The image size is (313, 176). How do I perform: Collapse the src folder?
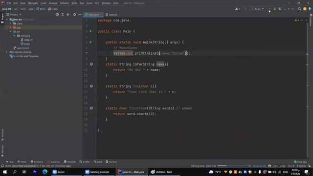[x=11, y=32]
